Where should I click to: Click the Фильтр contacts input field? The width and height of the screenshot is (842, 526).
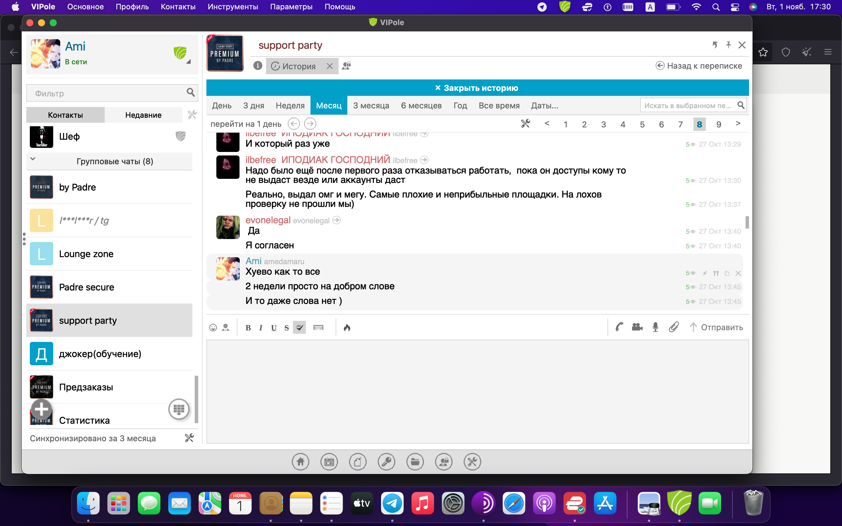coord(112,93)
